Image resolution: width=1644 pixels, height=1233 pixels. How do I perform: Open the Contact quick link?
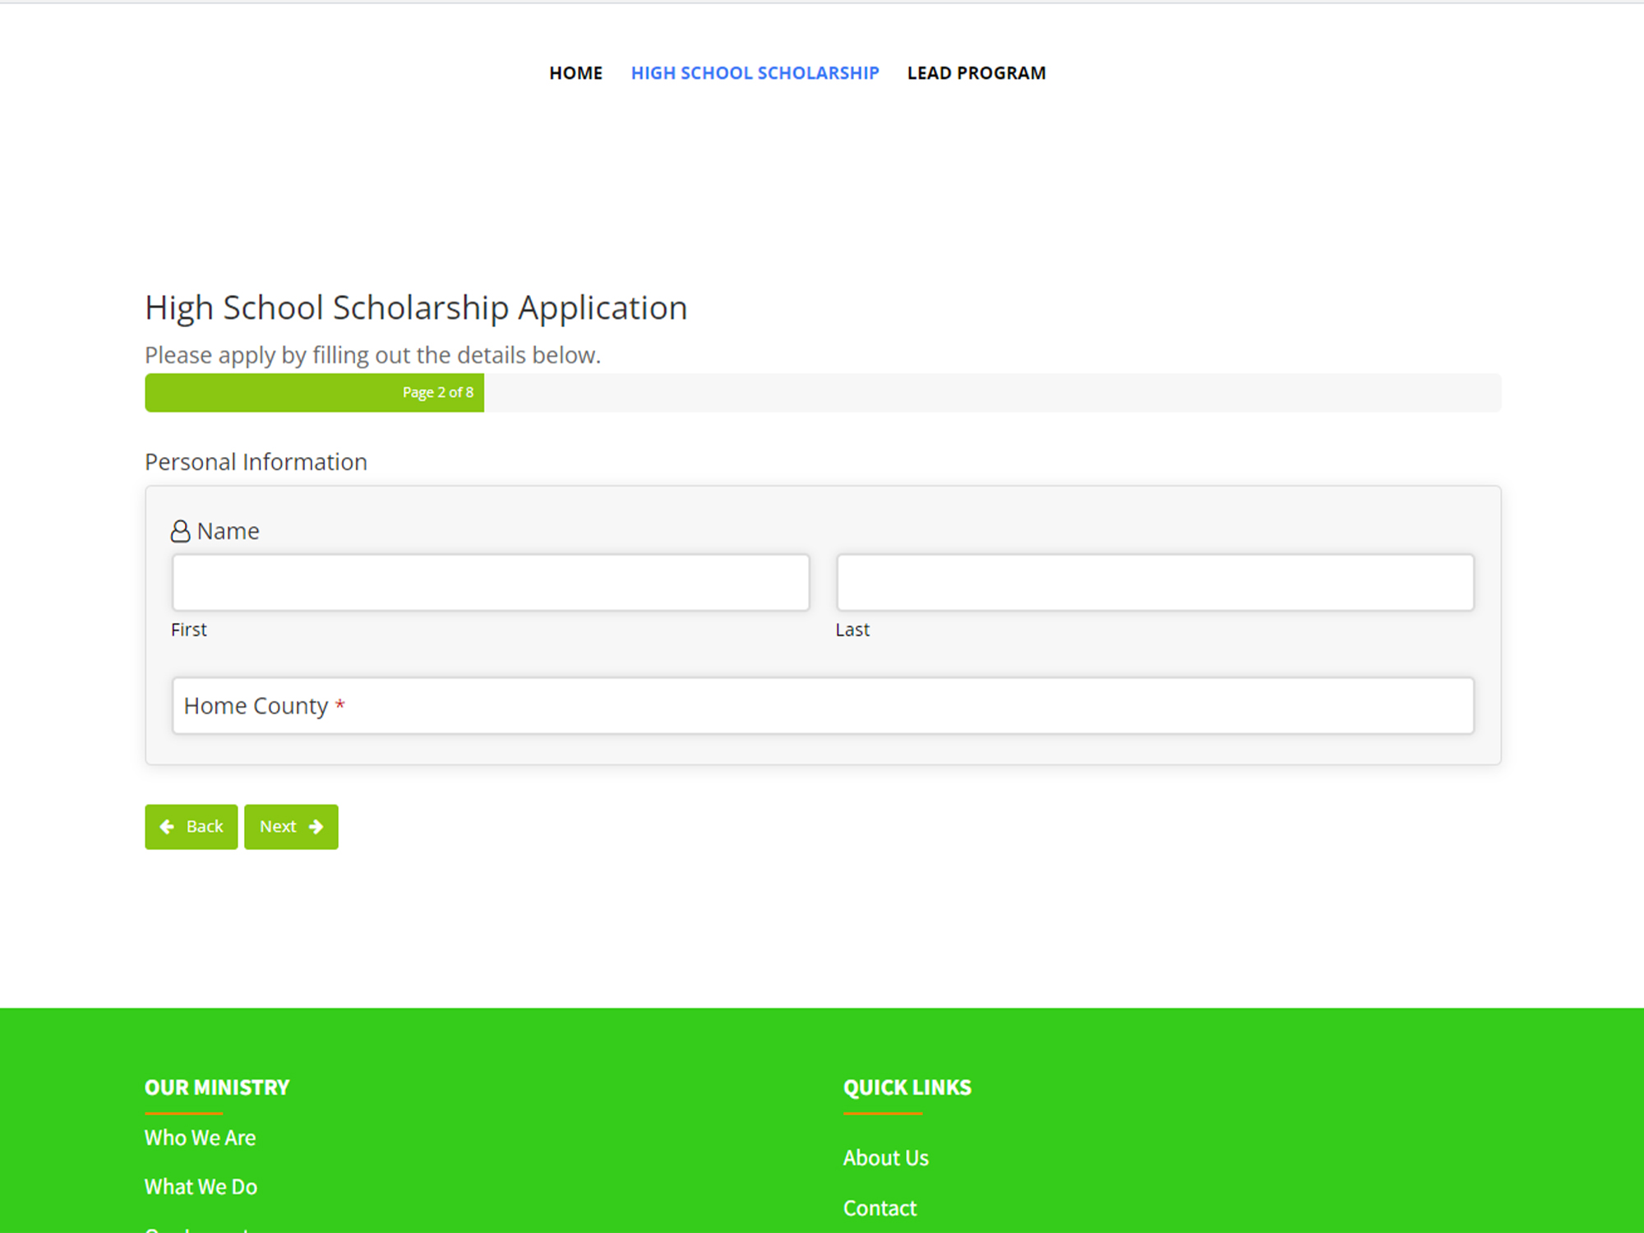pyautogui.click(x=880, y=1208)
